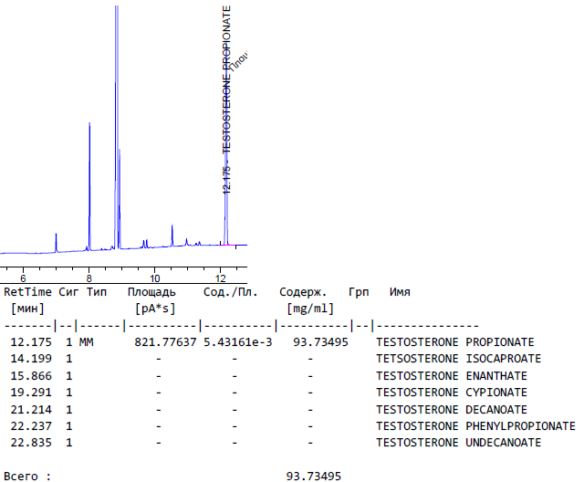Screen dimensions: 584x482
Task: Click the x-axis tick labeled 6
Action: tap(23, 277)
